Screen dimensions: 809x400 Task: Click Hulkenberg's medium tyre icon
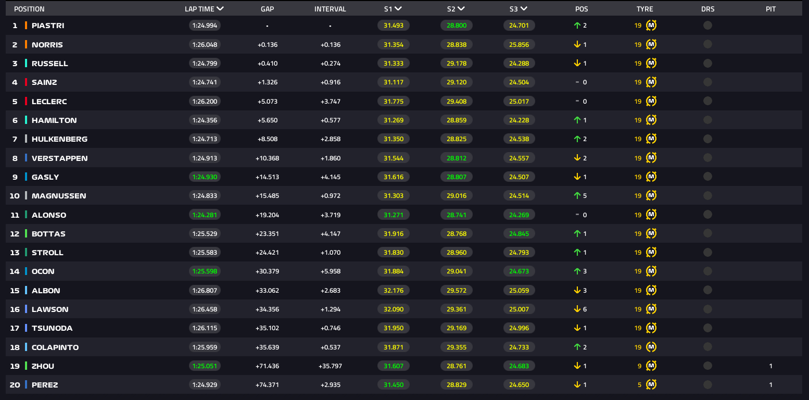(x=651, y=139)
